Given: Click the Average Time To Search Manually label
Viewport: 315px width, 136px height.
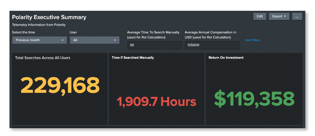Looking at the screenshot, I should point(153,35).
